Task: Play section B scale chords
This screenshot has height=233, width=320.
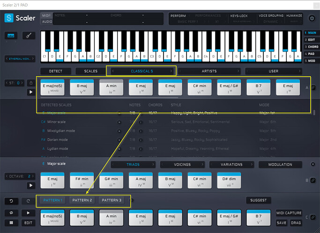Action: click(31, 185)
